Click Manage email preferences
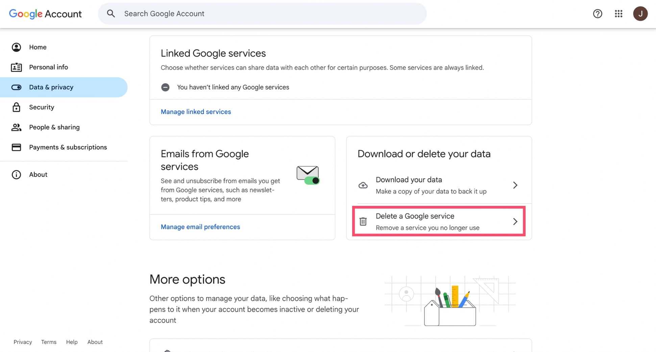Image resolution: width=656 pixels, height=352 pixels. coord(200,227)
